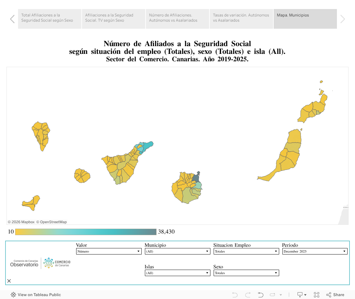Expand the Islas filter dropdown
The image size is (355, 299).
pyautogui.click(x=177, y=273)
